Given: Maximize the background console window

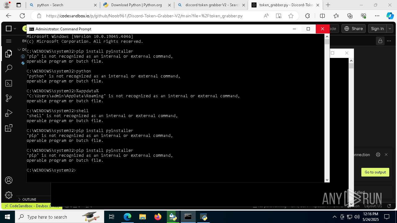Looking at the screenshot, I should (x=332, y=53).
